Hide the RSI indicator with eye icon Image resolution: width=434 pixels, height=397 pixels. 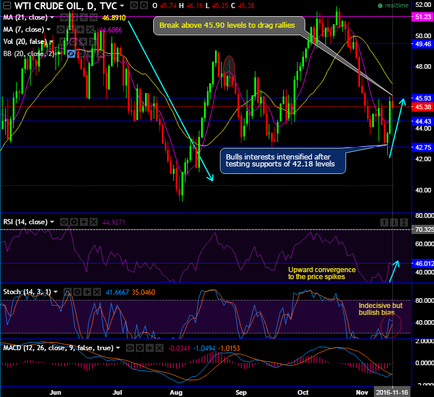coord(65,222)
